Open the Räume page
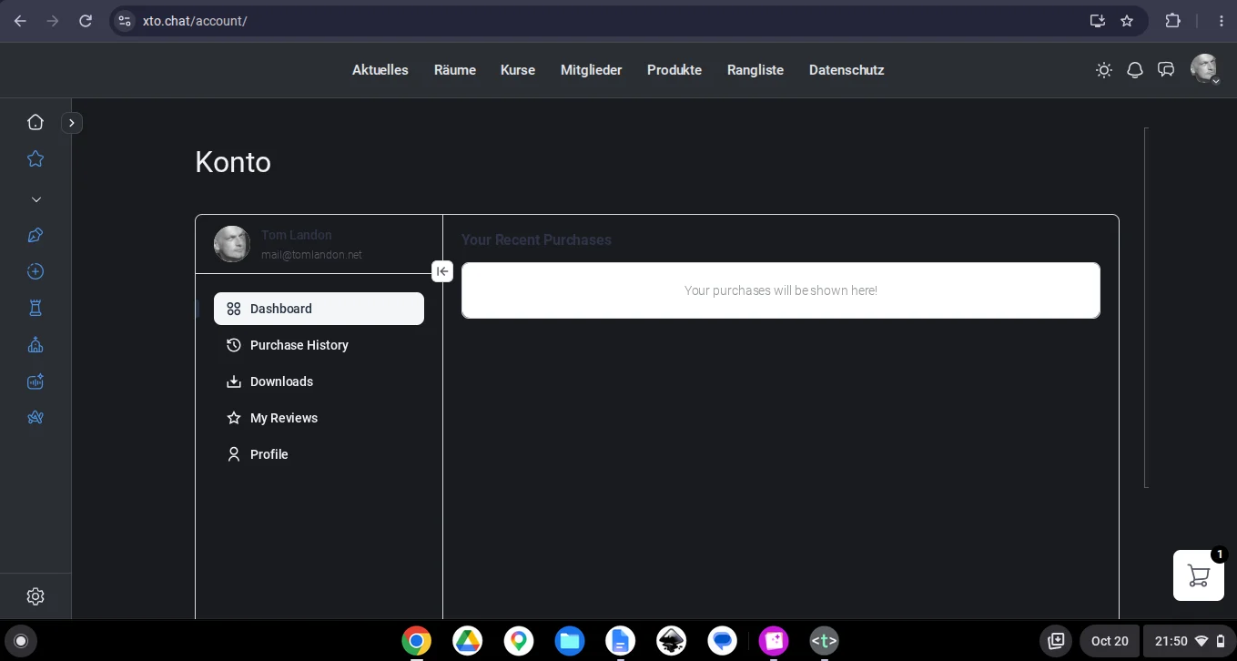The height and width of the screenshot is (661, 1237). [x=455, y=70]
